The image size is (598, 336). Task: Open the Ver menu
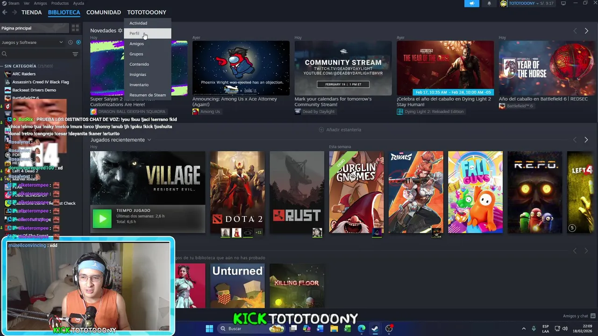point(27,3)
